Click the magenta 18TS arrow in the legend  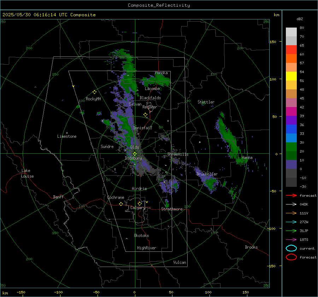click(291, 240)
